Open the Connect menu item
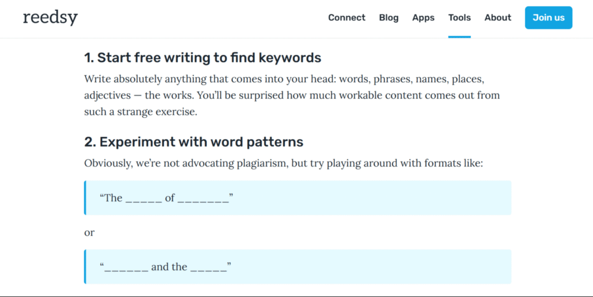 (346, 18)
